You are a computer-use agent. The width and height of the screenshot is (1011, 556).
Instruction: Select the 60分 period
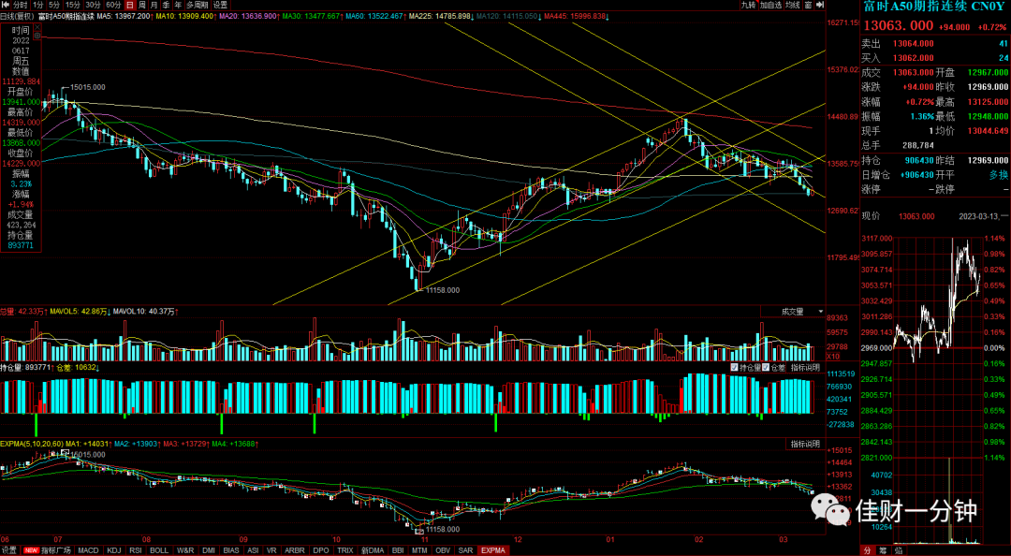(x=113, y=5)
